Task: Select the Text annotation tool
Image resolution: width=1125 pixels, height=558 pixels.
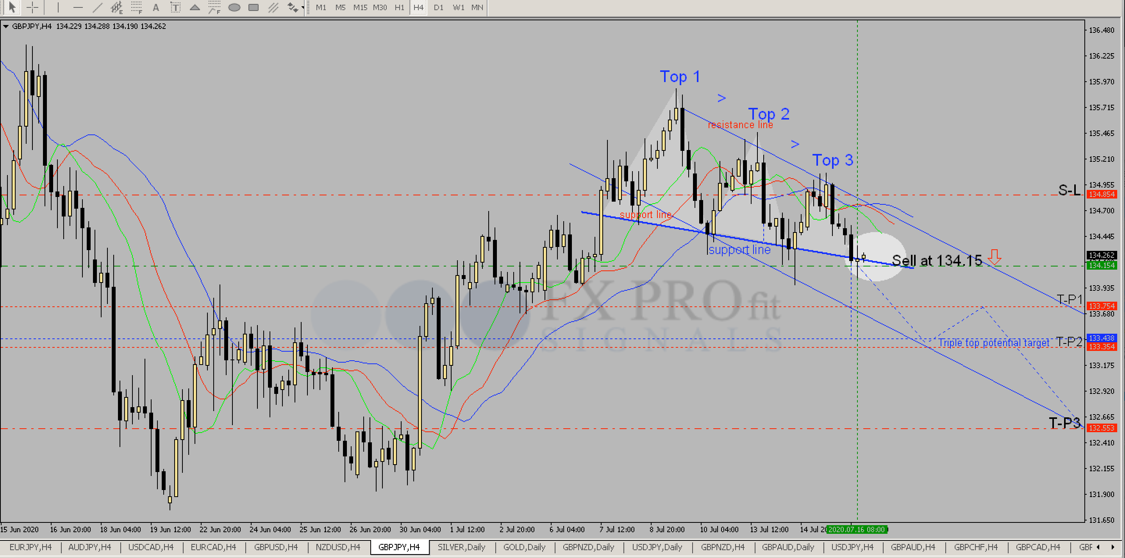Action: pyautogui.click(x=155, y=7)
